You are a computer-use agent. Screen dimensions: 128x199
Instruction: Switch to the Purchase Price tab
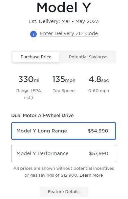coord(36,57)
